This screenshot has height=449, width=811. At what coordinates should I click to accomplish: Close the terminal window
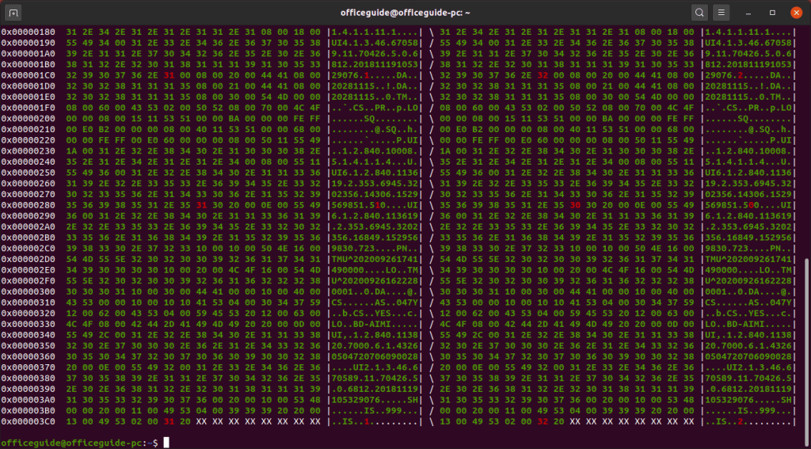[794, 13]
